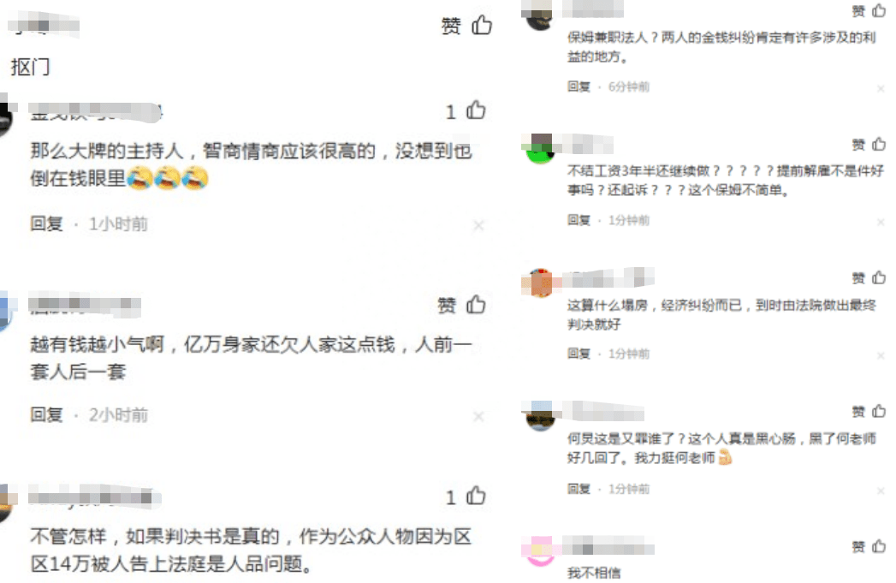Like the '保姆兼职法人' comment on right

click(879, 10)
